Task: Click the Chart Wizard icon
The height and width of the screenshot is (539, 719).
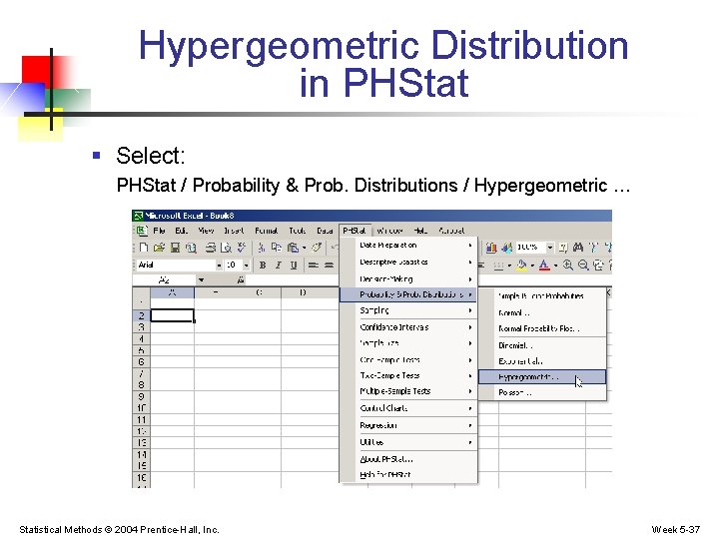Action: click(x=491, y=248)
